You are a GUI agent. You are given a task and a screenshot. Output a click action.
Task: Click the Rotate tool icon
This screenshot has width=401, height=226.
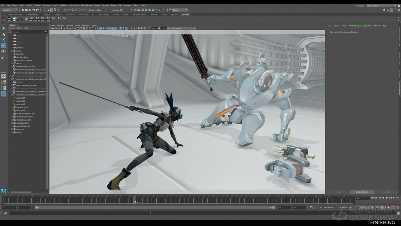pyautogui.click(x=3, y=51)
